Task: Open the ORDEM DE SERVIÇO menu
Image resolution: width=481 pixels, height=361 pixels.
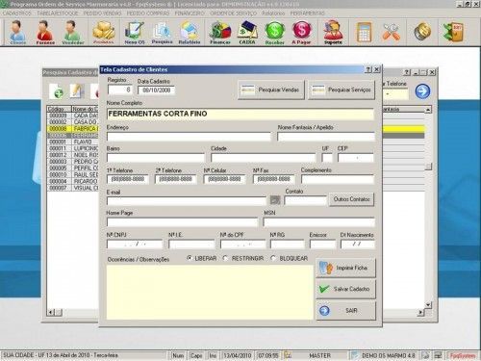Action: click(x=233, y=13)
